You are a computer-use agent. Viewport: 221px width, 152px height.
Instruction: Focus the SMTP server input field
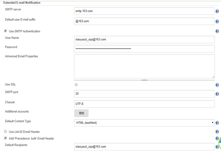[144, 11]
